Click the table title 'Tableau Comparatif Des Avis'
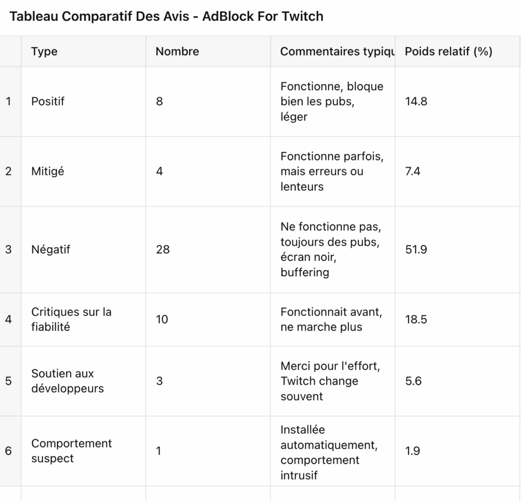521x501 pixels. (99, 16)
